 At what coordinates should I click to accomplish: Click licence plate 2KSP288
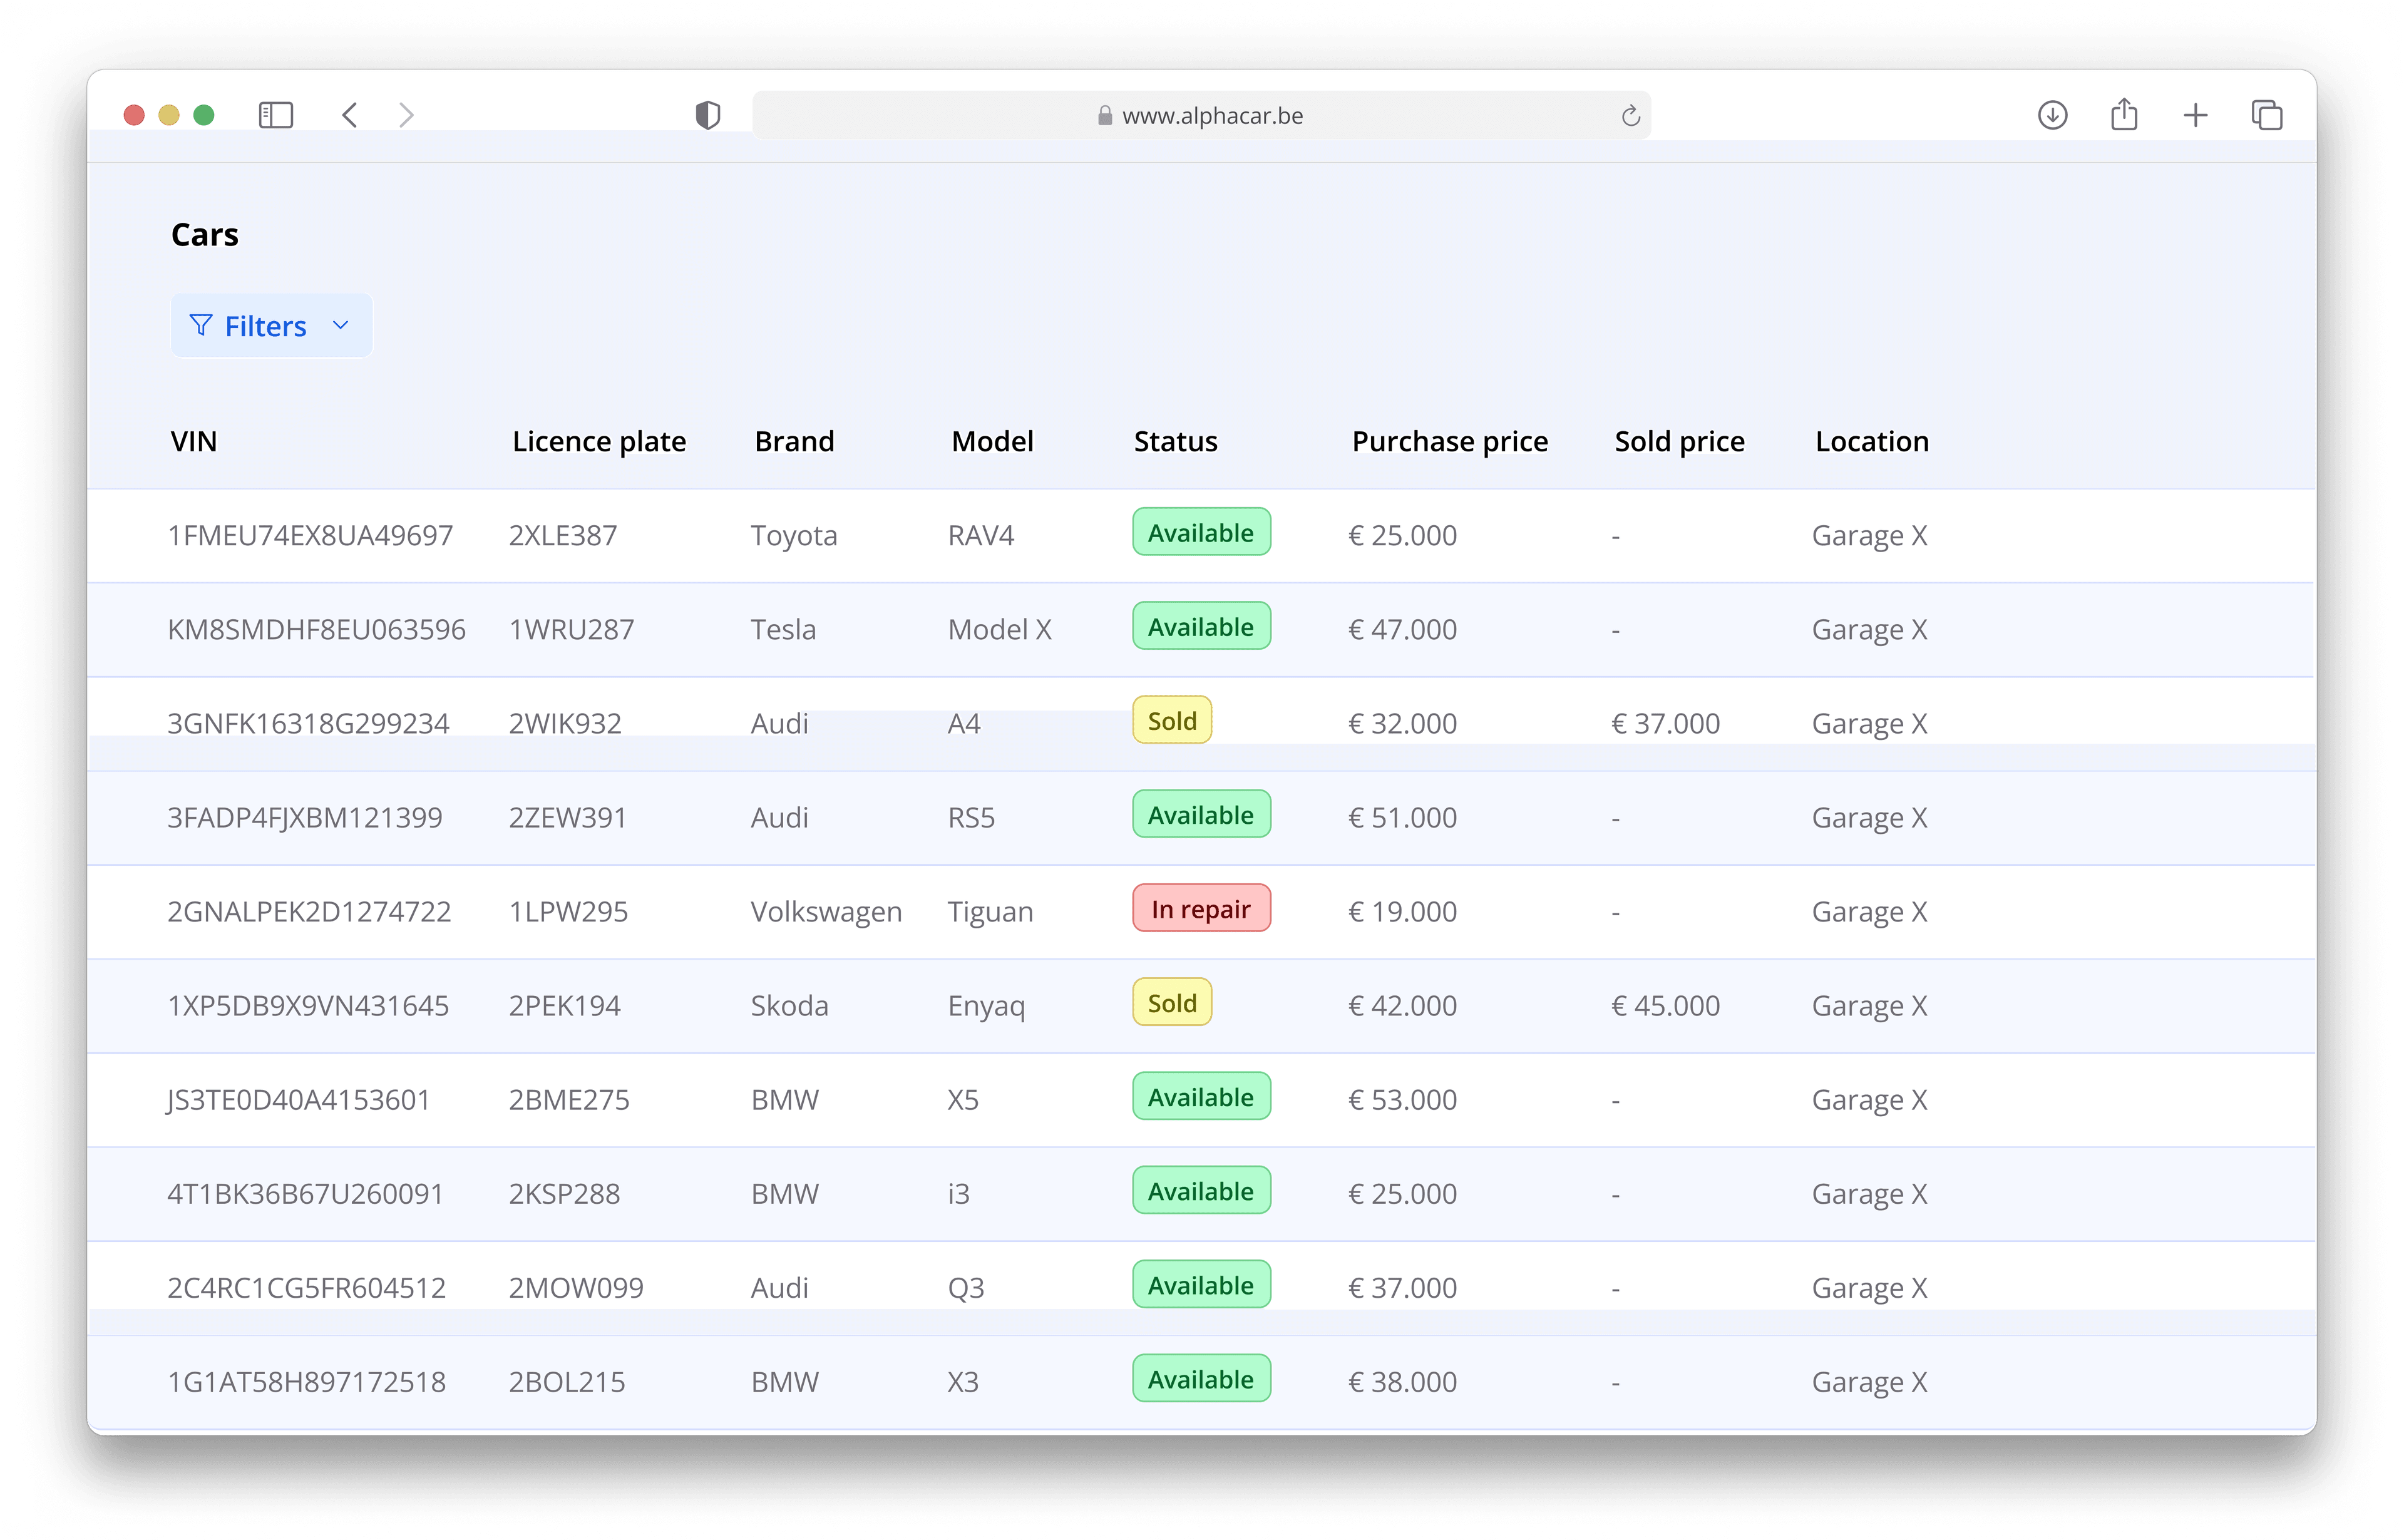(564, 1193)
